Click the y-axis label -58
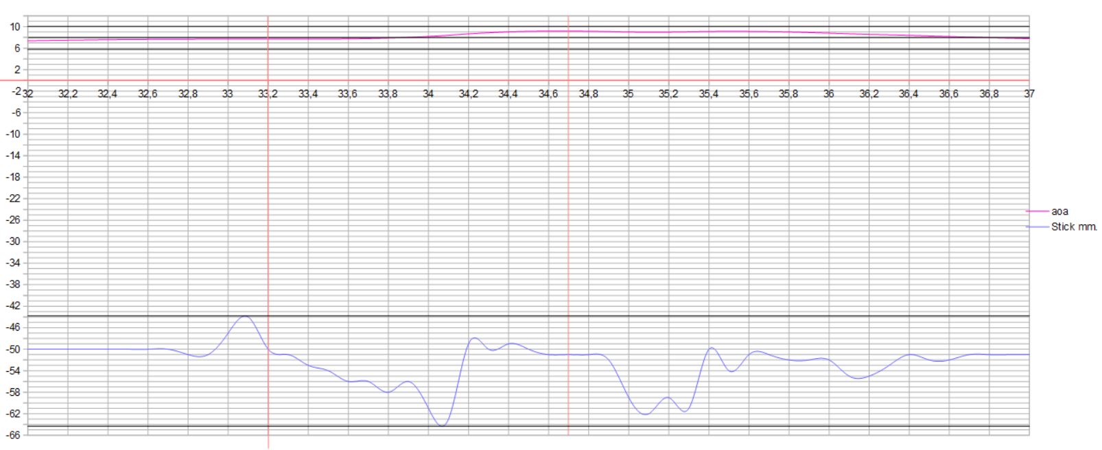 (x=14, y=392)
